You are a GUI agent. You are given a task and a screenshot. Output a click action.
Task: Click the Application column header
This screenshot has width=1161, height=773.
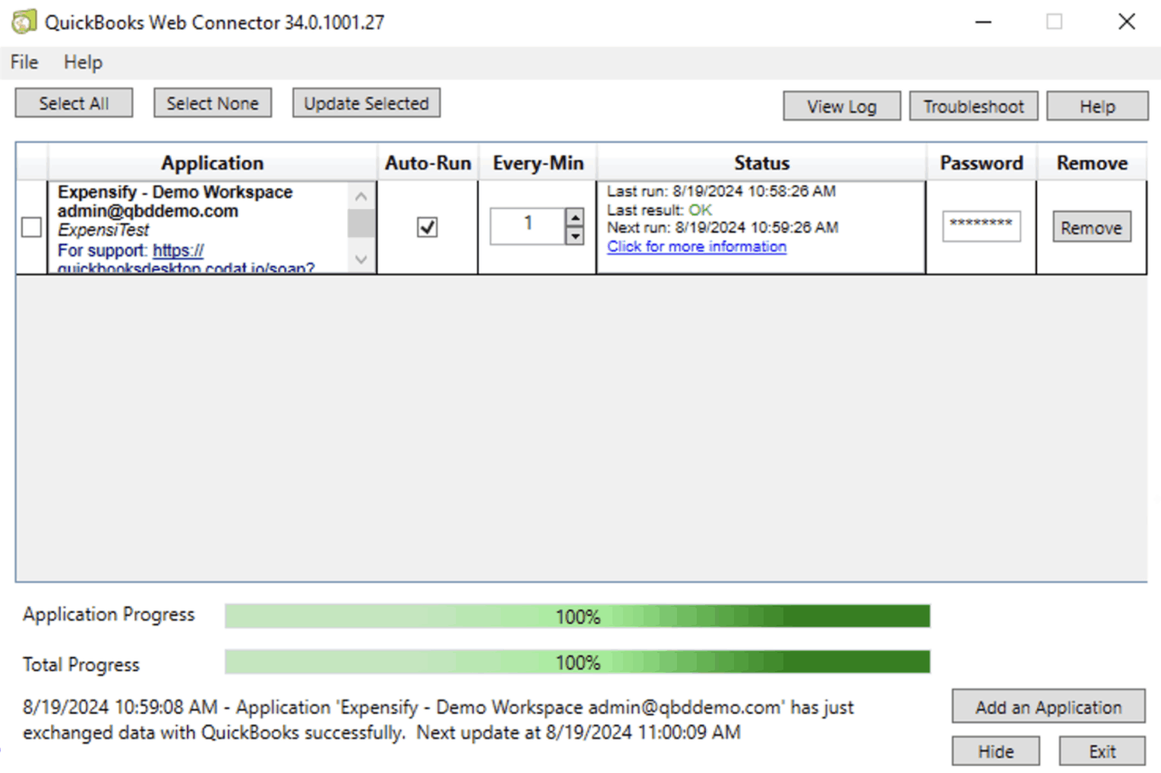point(212,162)
